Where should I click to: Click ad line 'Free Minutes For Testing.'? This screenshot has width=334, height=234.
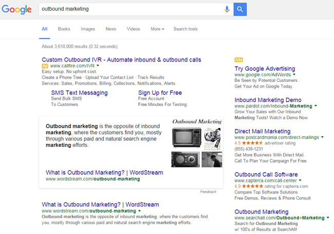coord(163,104)
